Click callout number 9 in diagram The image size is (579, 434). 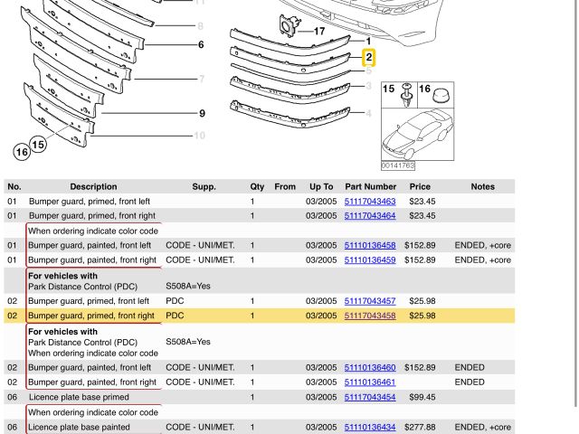tap(202, 113)
